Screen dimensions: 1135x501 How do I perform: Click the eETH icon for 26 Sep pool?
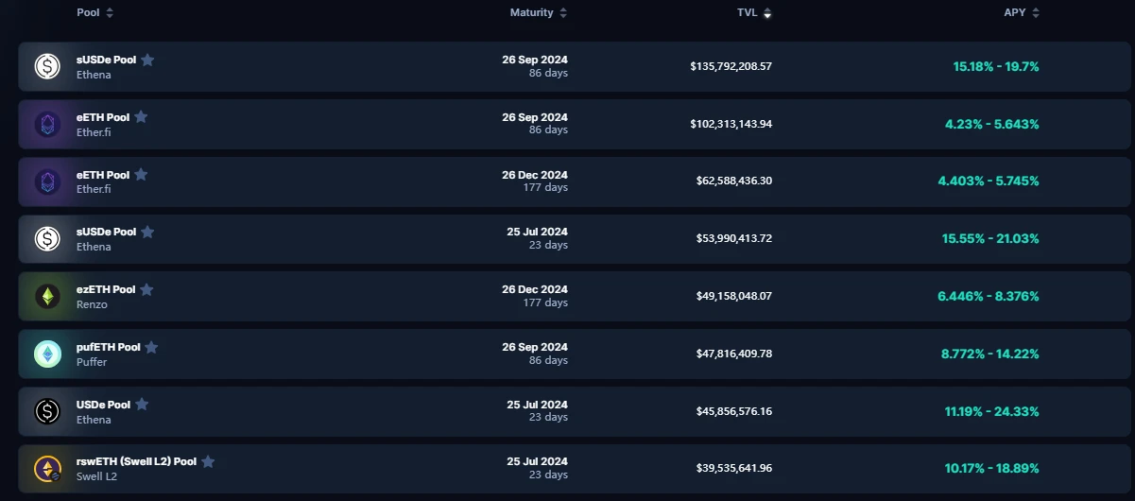[47, 124]
